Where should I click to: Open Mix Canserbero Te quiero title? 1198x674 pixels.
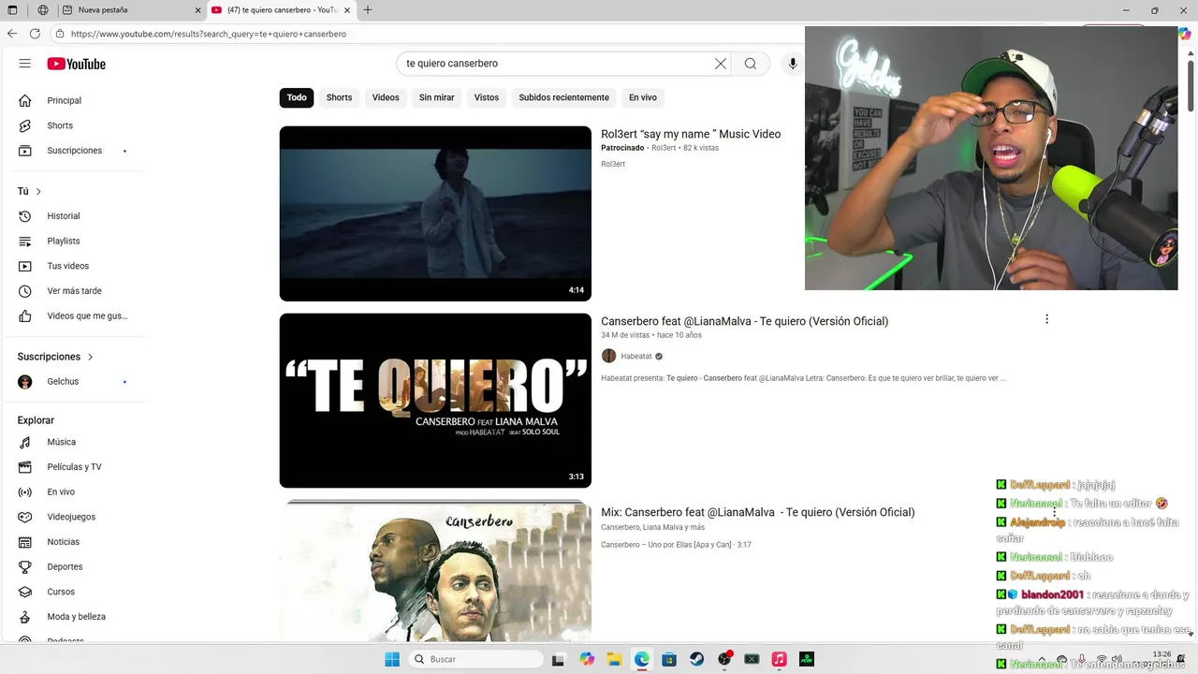tap(757, 512)
